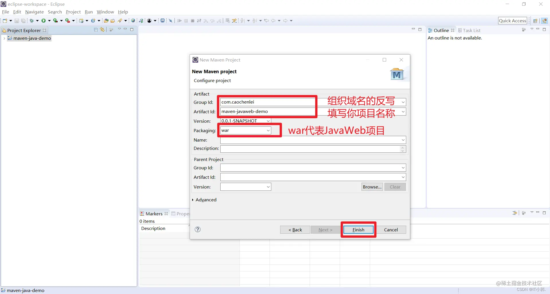Open the Window menu
The width and height of the screenshot is (550, 294).
105,12
